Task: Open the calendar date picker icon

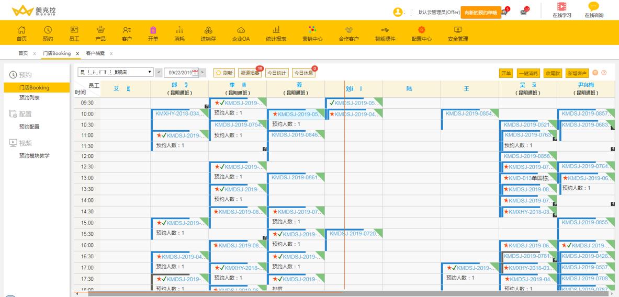Action: click(x=195, y=73)
